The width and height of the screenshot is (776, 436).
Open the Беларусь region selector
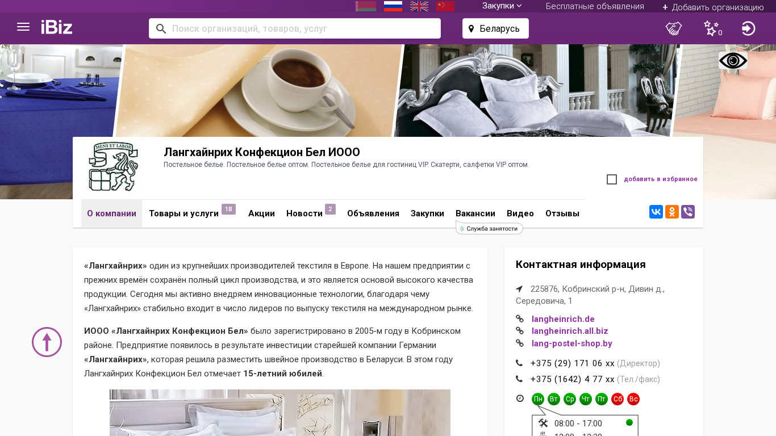495,28
